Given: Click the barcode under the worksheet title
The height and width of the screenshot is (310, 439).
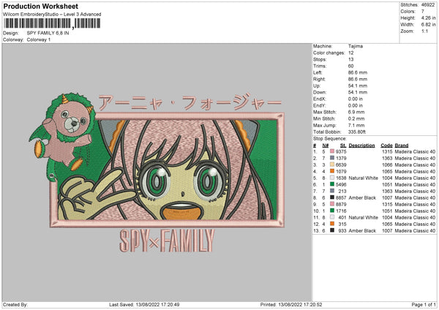Looking at the screenshot, I should coord(53,23).
